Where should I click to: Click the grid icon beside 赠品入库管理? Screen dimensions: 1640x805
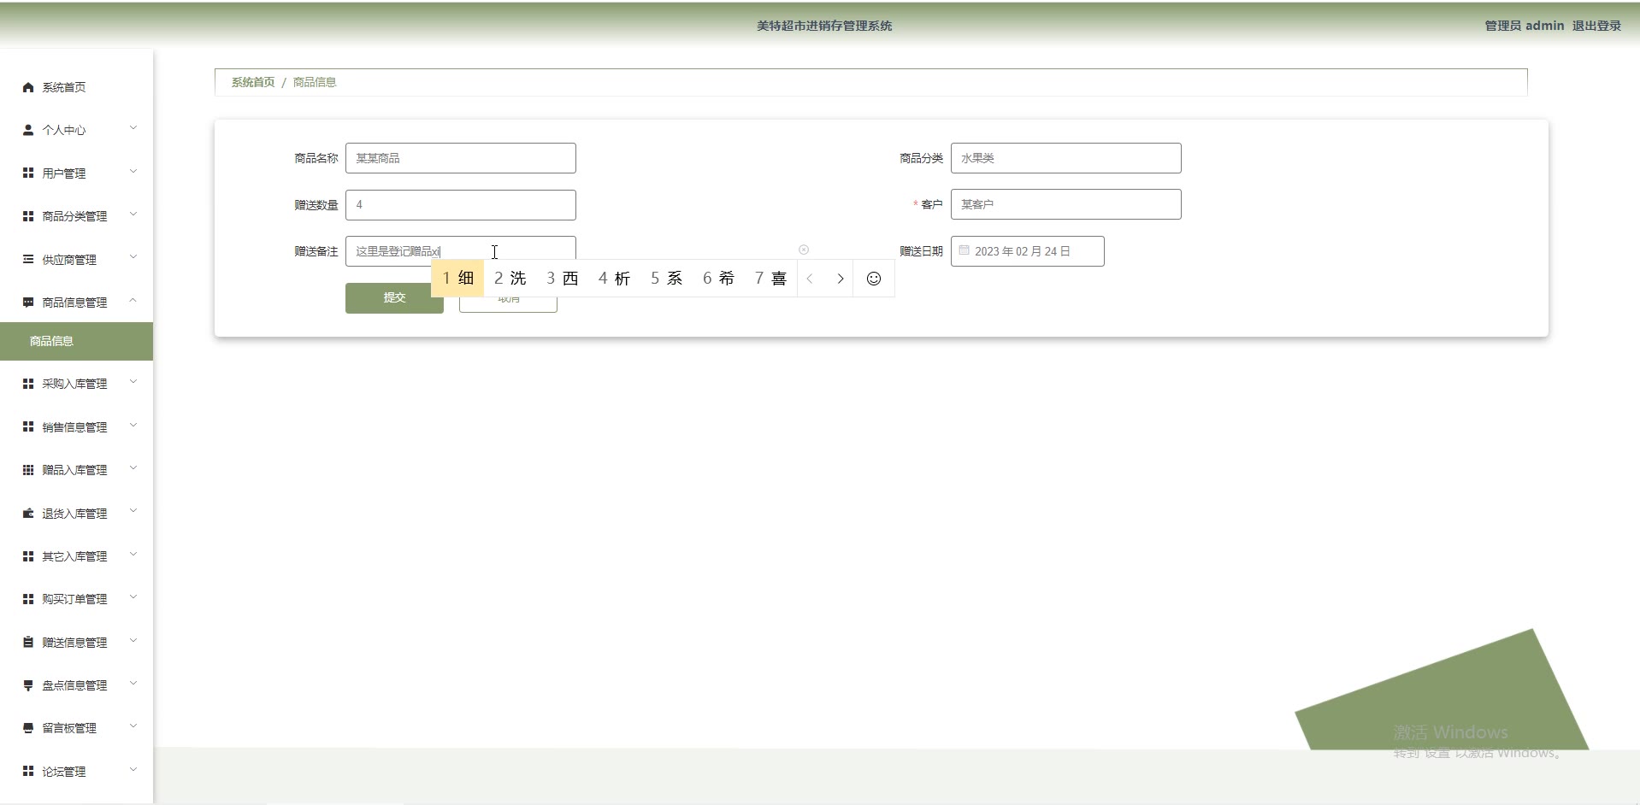tap(28, 470)
